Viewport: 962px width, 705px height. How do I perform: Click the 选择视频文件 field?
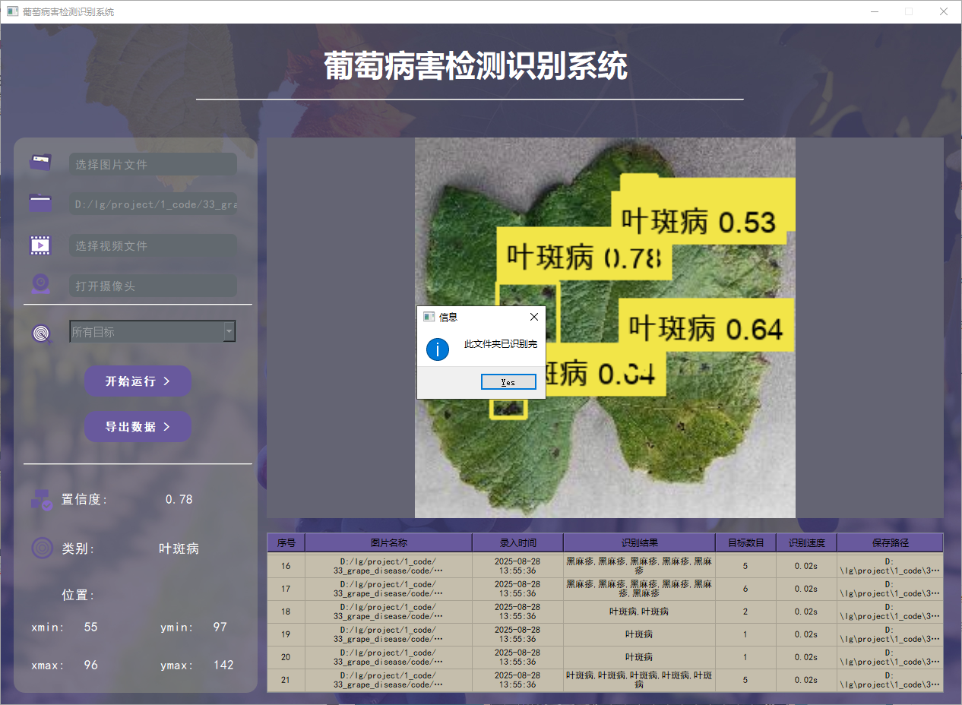click(153, 245)
